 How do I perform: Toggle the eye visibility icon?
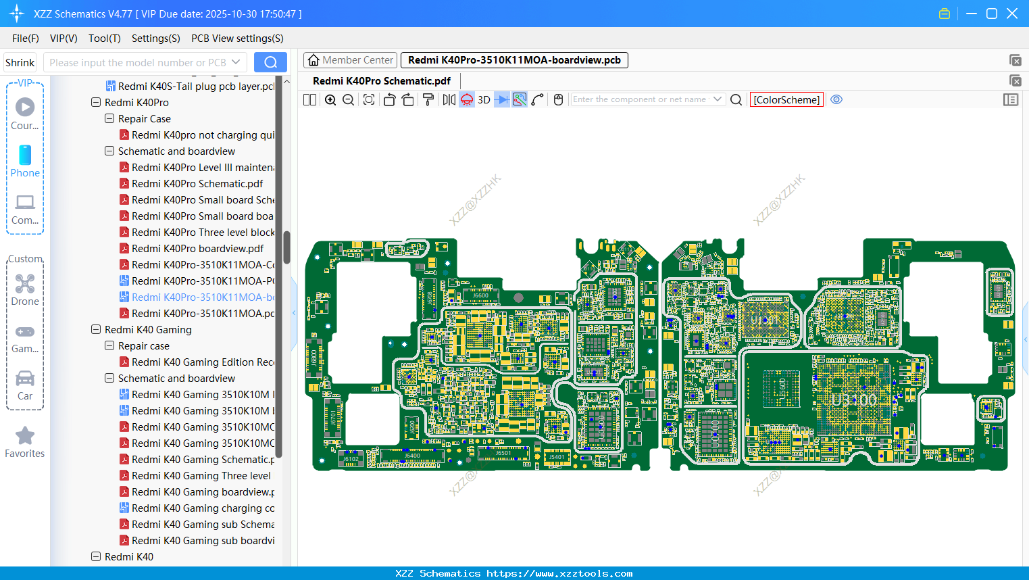[x=836, y=99]
